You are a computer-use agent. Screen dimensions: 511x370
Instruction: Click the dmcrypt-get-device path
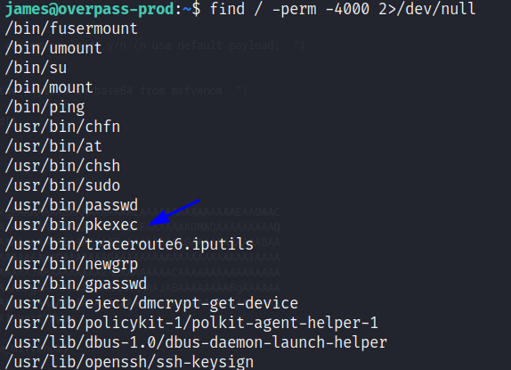pyautogui.click(x=151, y=303)
